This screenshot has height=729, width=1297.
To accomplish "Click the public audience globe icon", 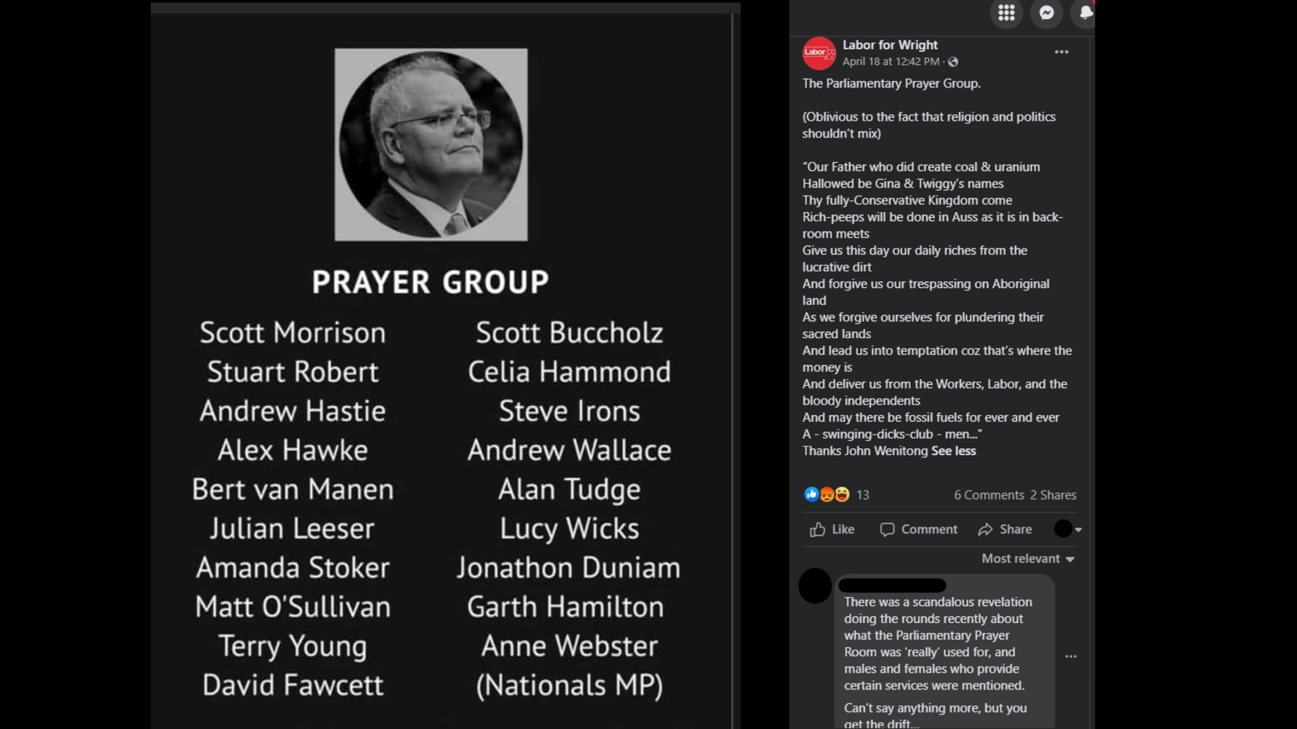I will pyautogui.click(x=953, y=62).
